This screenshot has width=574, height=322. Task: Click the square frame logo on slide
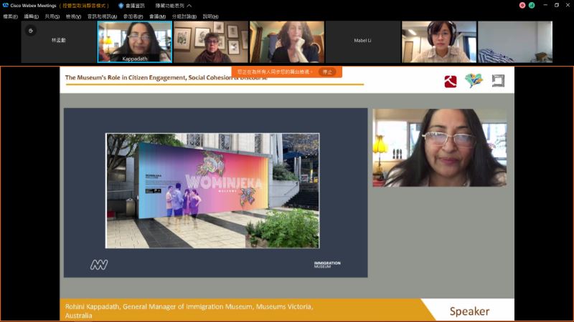coord(498,81)
